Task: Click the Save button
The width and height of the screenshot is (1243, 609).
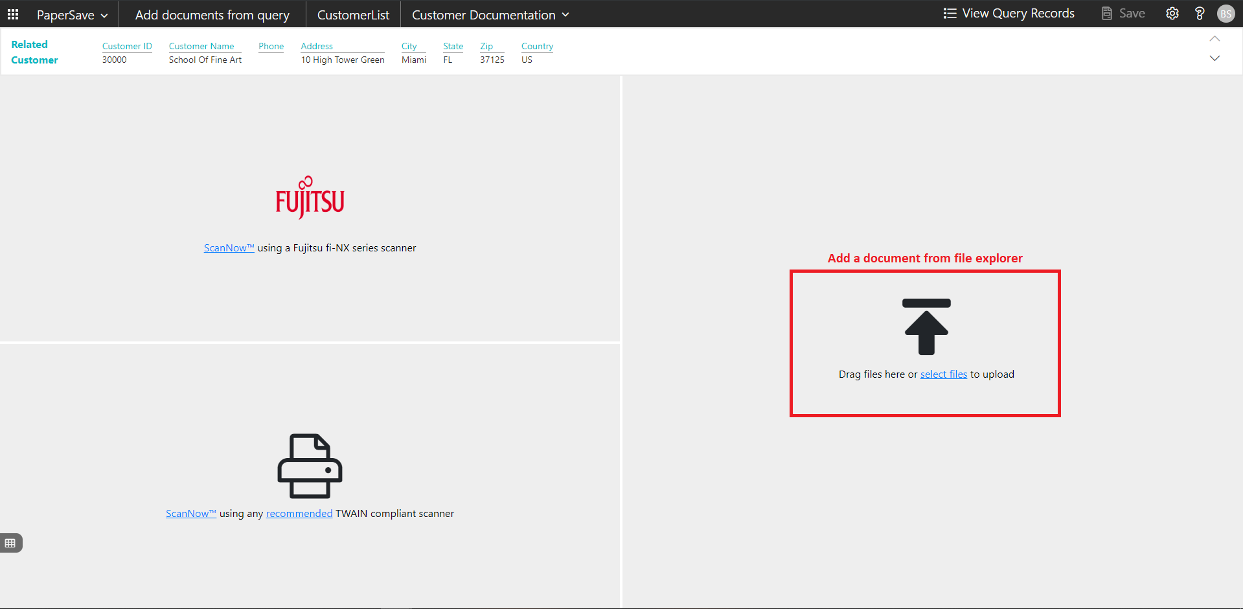Action: 1123,14
